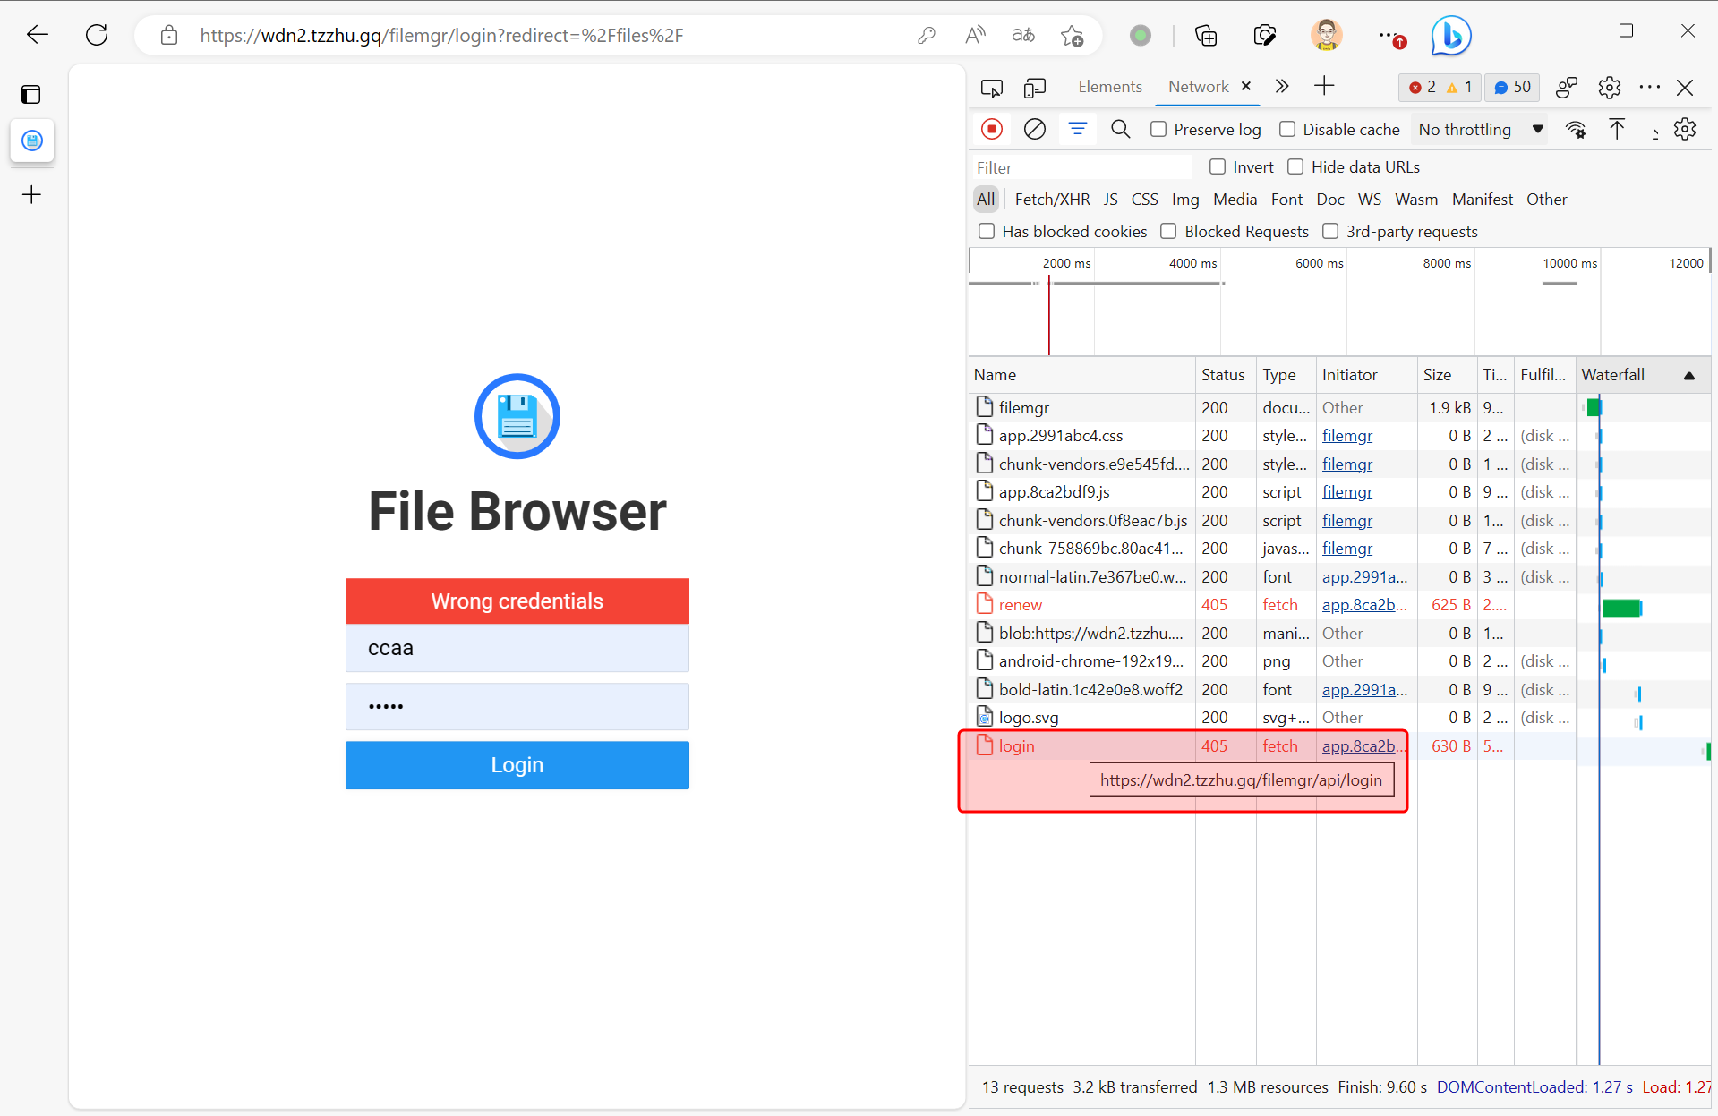Sort by the Waterfall column arrow

1688,375
